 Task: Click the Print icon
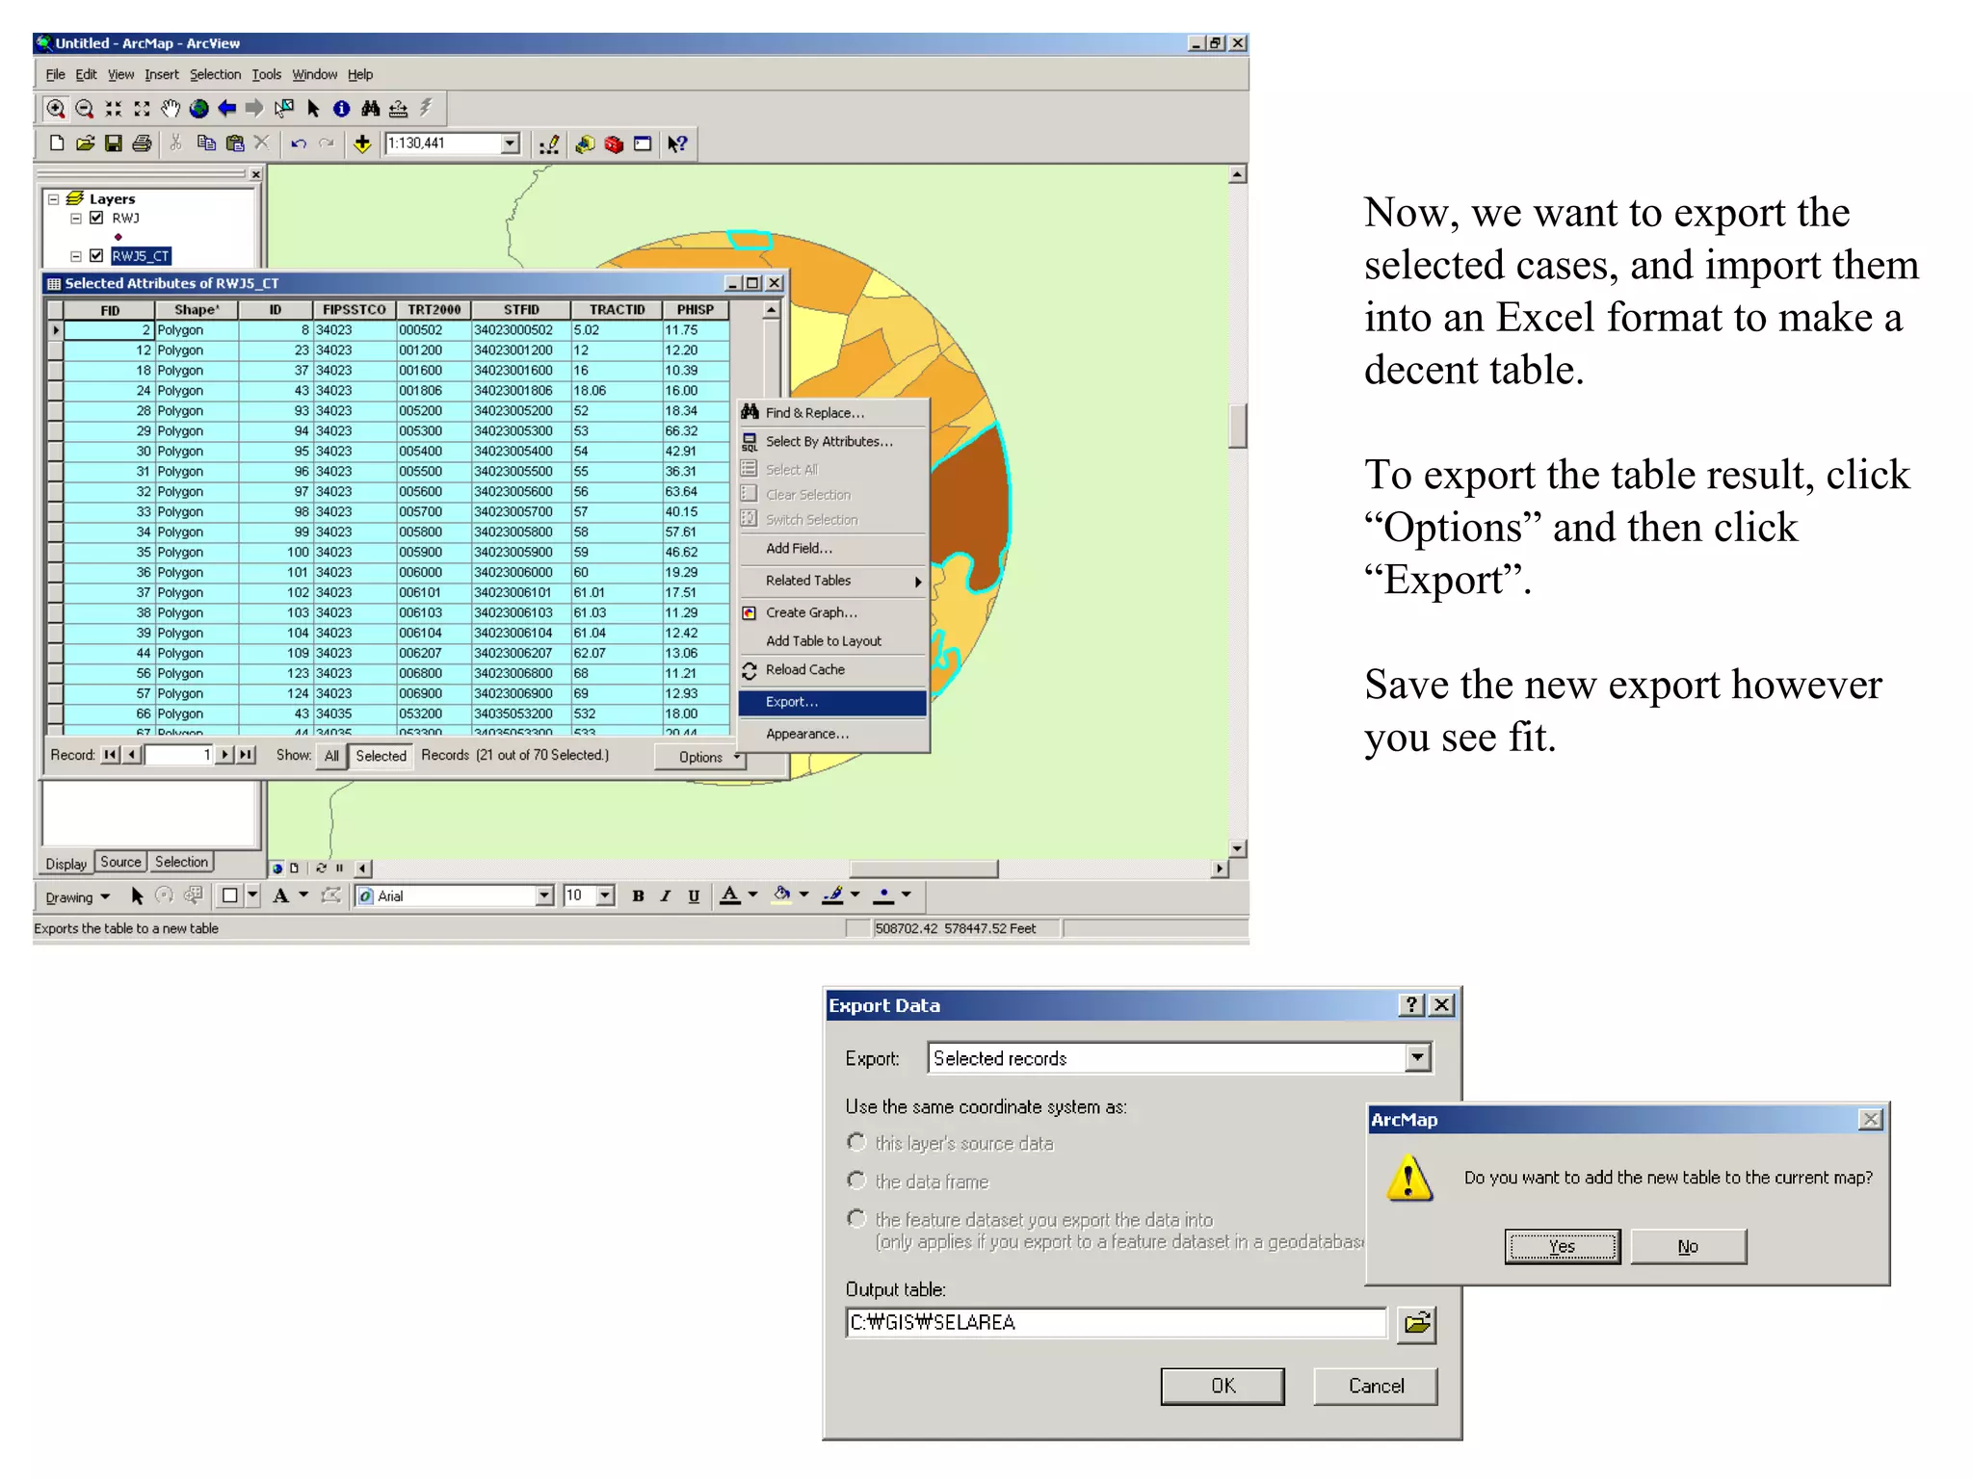click(142, 143)
